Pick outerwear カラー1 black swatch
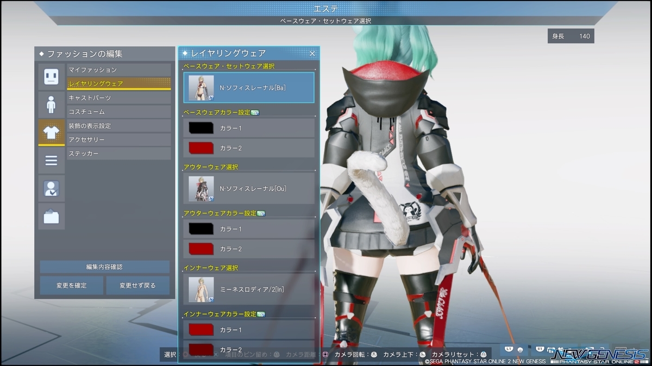Screen dimensions: 652x366 coord(201,229)
